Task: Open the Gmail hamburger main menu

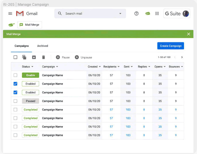Action: pyautogui.click(x=10, y=14)
